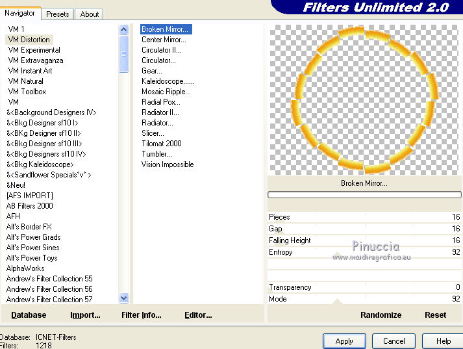Select Alf's Power Sines category
Screen dimensions: 463x349
[x=32, y=248]
